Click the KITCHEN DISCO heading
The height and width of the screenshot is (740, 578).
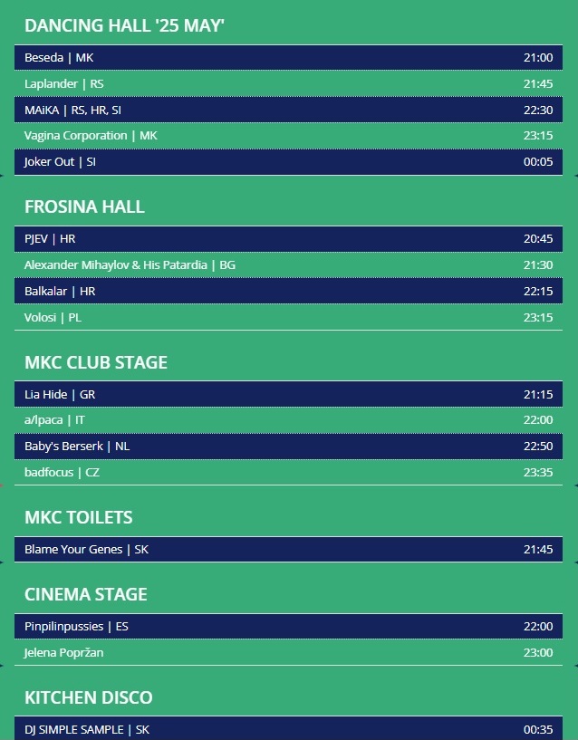click(88, 697)
